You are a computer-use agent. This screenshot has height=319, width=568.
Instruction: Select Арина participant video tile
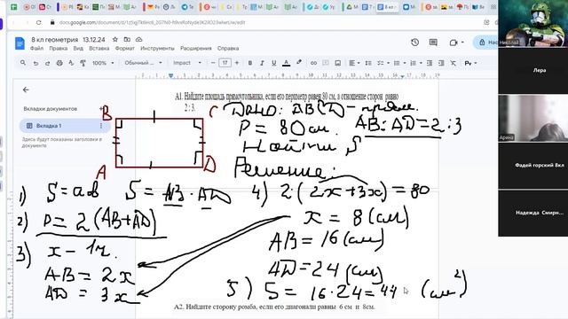click(533, 118)
